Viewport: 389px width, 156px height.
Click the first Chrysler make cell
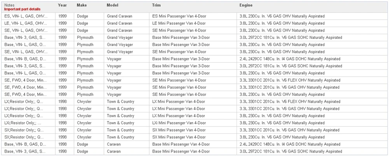[x=84, y=102]
